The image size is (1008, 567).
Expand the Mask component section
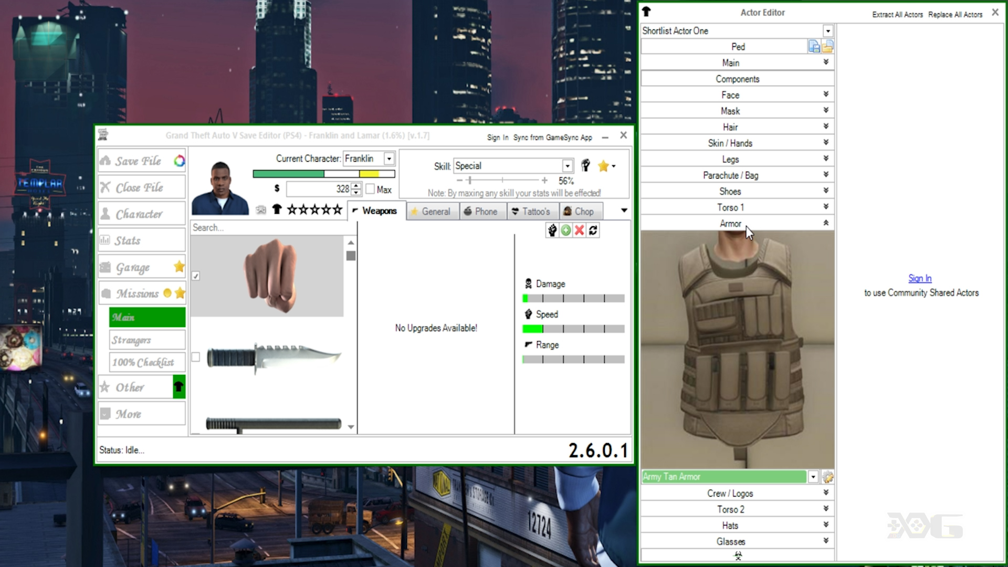click(x=738, y=111)
